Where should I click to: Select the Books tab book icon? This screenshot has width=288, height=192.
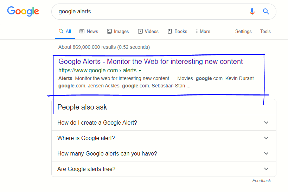(x=170, y=31)
